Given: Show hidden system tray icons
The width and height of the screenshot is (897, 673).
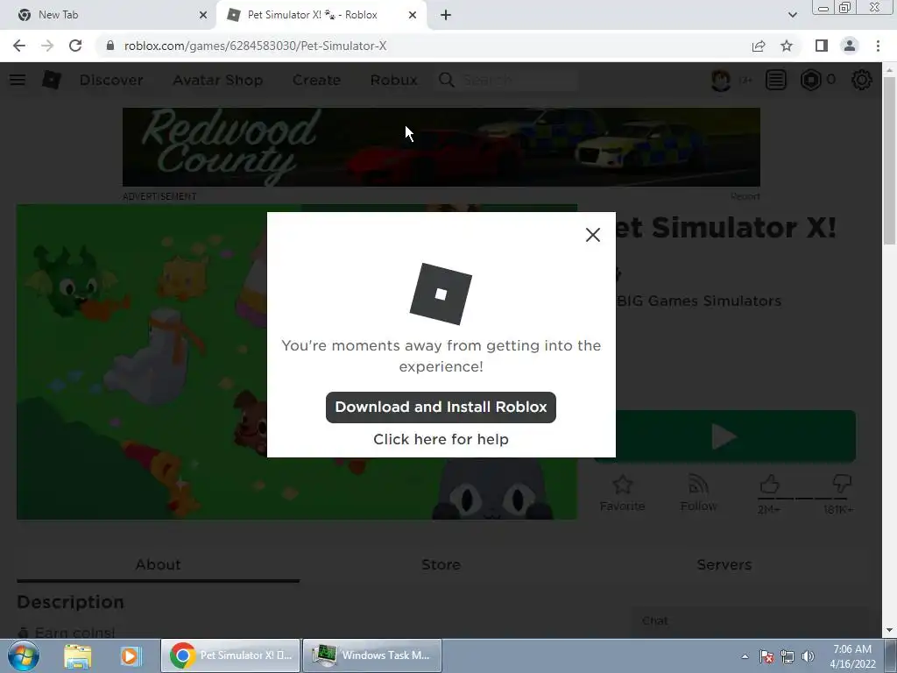Looking at the screenshot, I should click(x=745, y=656).
